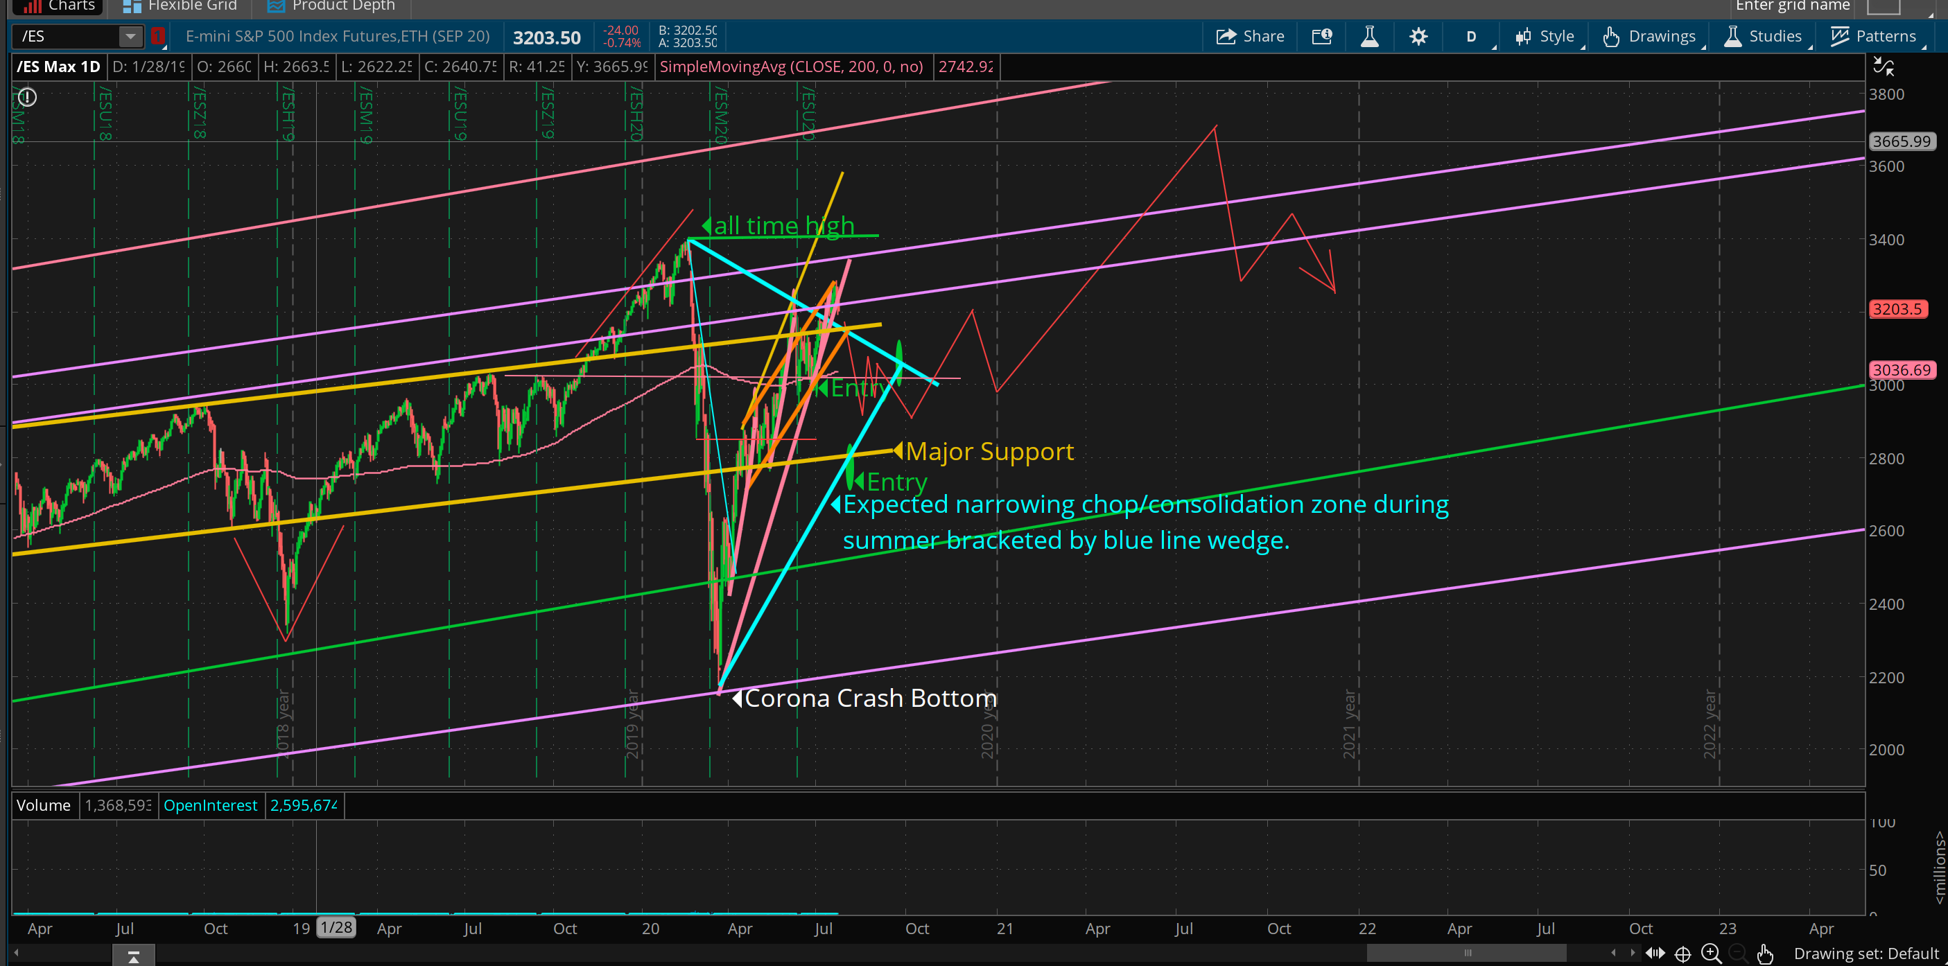Click the chart info card icon
Image resolution: width=1948 pixels, height=966 pixels.
[1321, 36]
